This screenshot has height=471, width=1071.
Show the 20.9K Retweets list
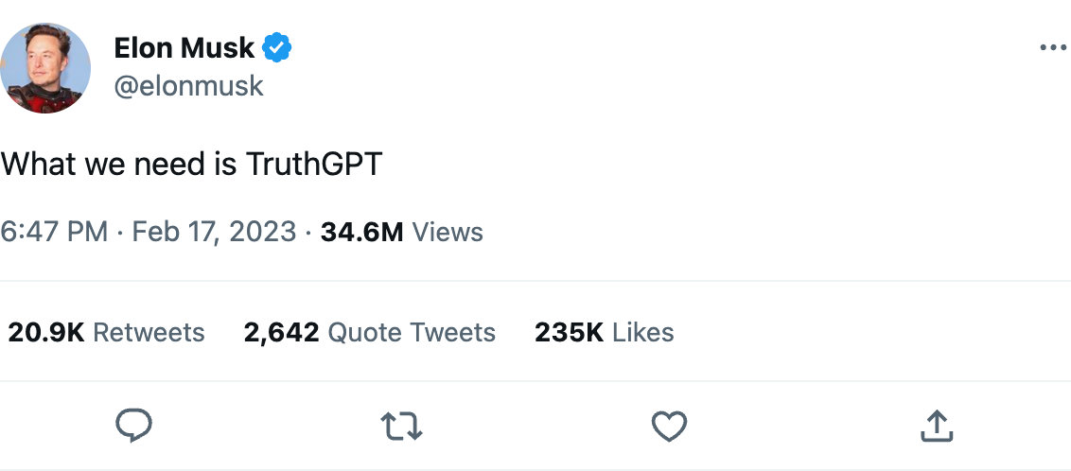106,332
